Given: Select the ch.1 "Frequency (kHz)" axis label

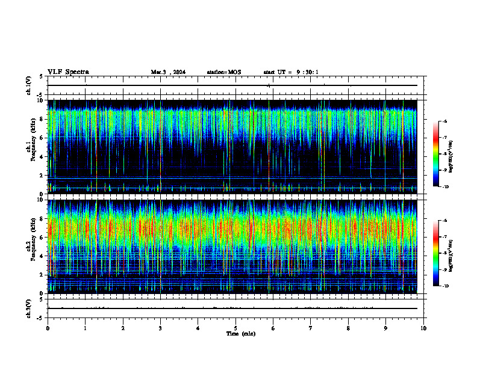Looking at the screenshot, I should (x=34, y=140).
